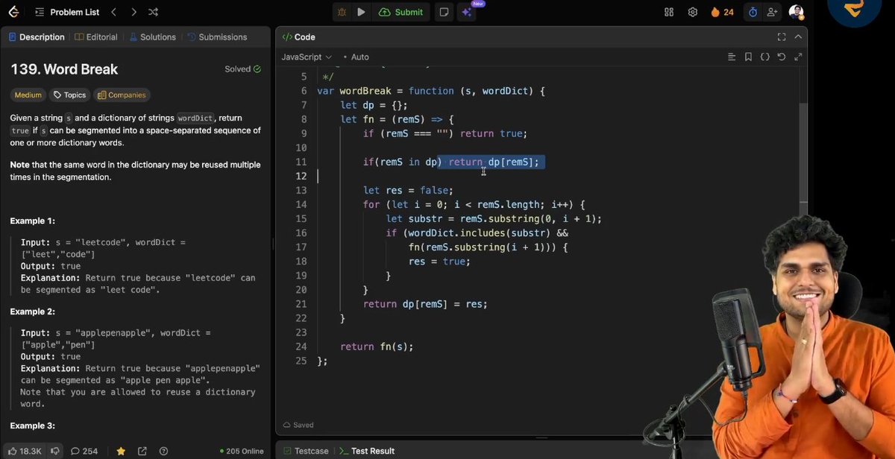Open the profile avatar menu
This screenshot has width=895, height=459.
tap(797, 12)
